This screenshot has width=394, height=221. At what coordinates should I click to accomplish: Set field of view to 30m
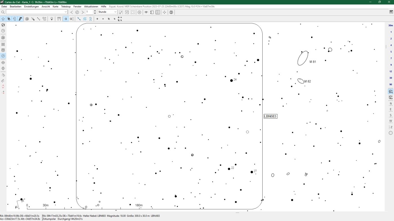click(x=391, y=25)
